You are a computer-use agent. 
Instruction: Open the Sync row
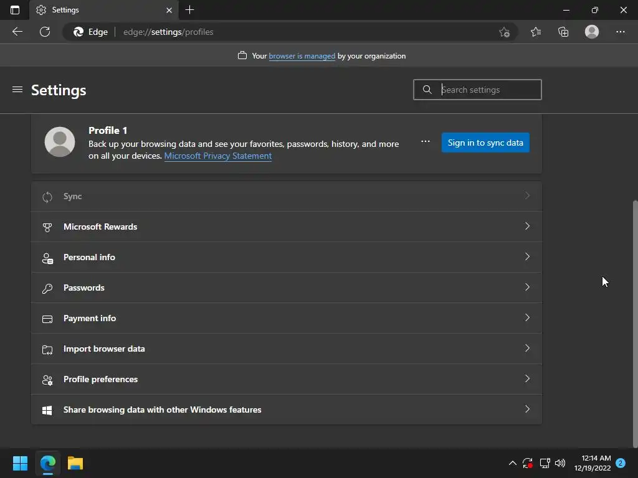click(x=287, y=196)
